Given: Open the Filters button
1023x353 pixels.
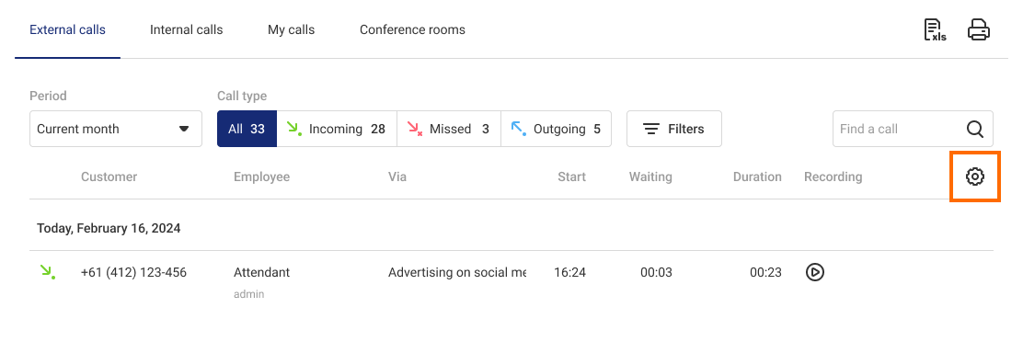Looking at the screenshot, I should pyautogui.click(x=674, y=129).
